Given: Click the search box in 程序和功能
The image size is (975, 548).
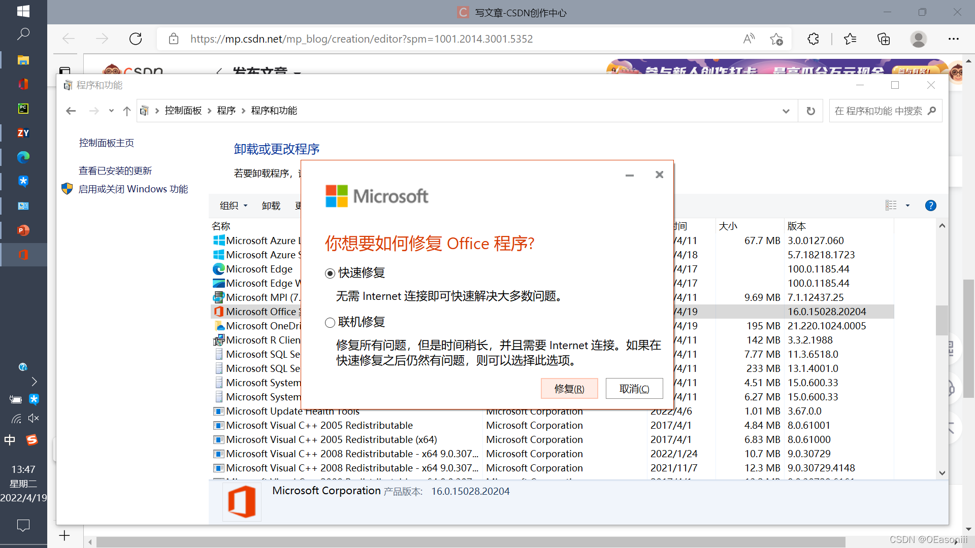Looking at the screenshot, I should pos(879,111).
